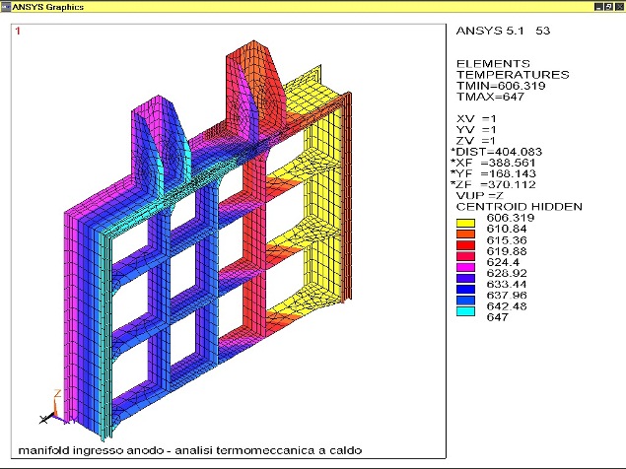The width and height of the screenshot is (626, 469).
Task: Click the 'VUP =Z' entry
Action: [480, 196]
